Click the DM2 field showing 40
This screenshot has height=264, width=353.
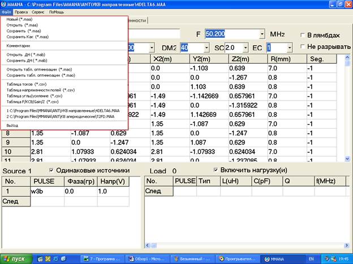click(192, 48)
